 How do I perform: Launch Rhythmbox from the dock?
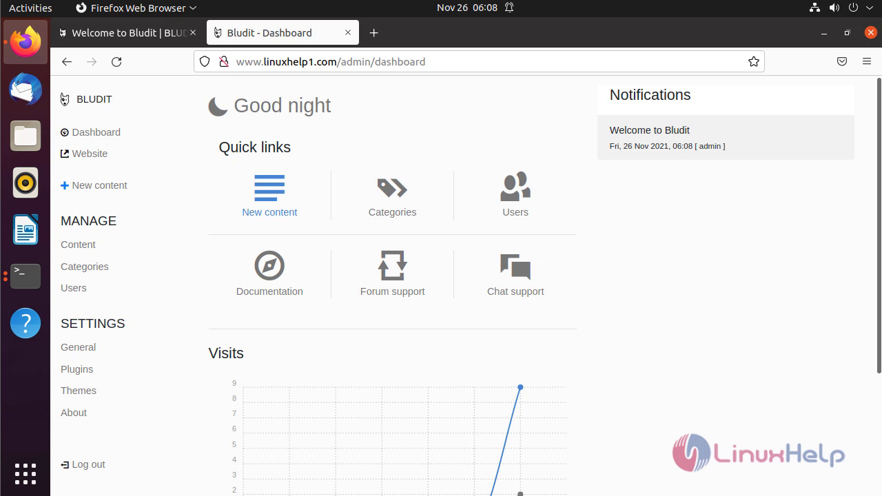[25, 183]
